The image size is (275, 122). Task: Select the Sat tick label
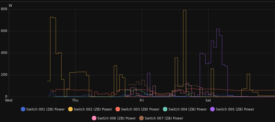tap(208, 100)
